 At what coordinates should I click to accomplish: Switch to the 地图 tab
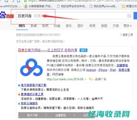[x=104, y=26]
